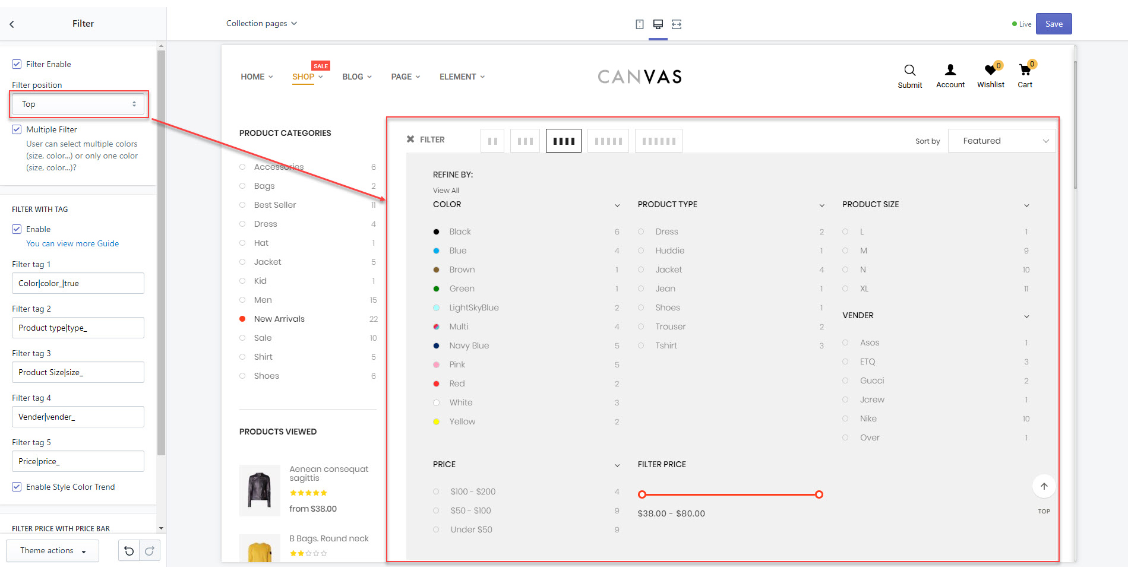Select four-column grid layout
The width and height of the screenshot is (1128, 574).
564,141
